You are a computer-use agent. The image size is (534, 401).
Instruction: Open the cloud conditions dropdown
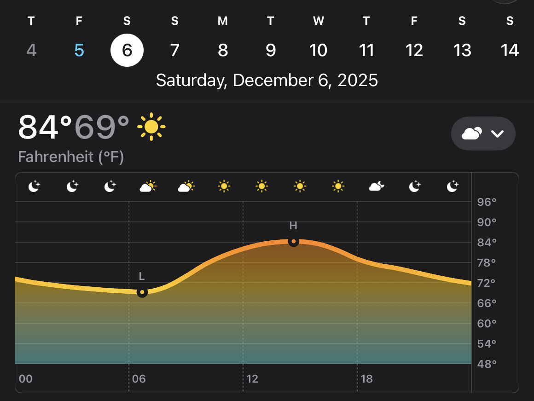(x=483, y=134)
